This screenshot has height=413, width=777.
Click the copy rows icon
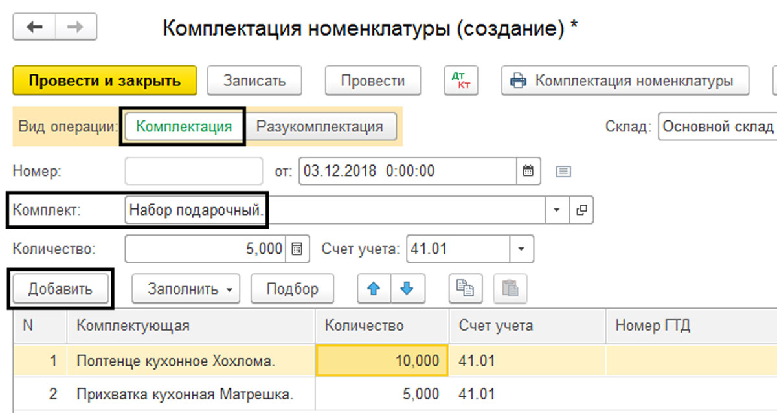coord(466,289)
